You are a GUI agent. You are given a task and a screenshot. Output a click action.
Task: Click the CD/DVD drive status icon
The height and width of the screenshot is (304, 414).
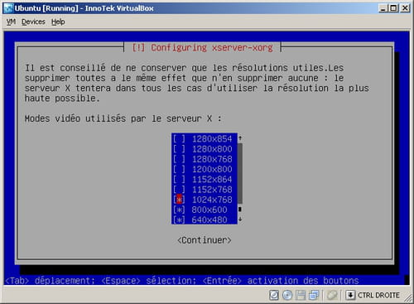(287, 295)
